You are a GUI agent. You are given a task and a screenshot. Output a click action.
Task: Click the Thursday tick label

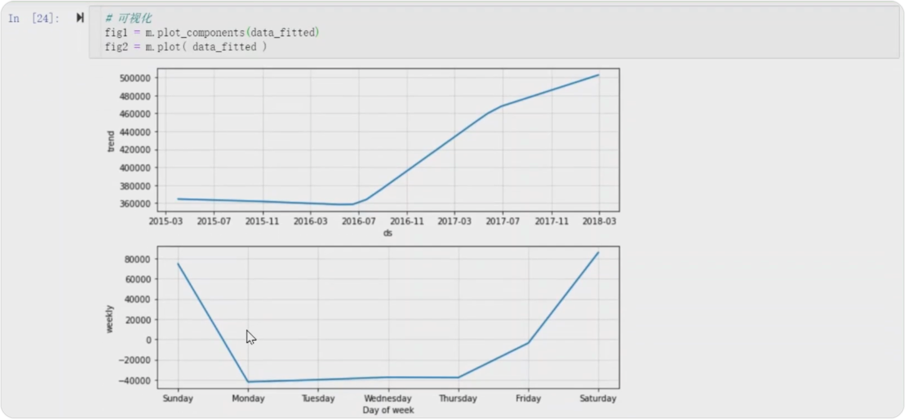click(458, 398)
